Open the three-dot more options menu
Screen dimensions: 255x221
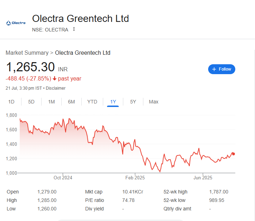pyautogui.click(x=74, y=29)
